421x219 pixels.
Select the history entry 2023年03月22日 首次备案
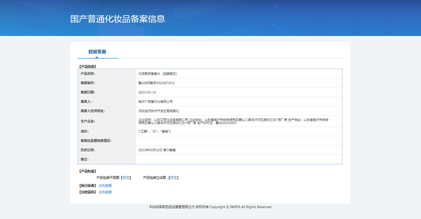click(157, 150)
